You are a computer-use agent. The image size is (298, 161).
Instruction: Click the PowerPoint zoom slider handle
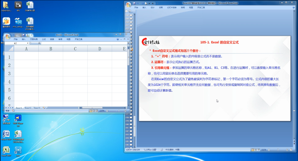coord(278,150)
